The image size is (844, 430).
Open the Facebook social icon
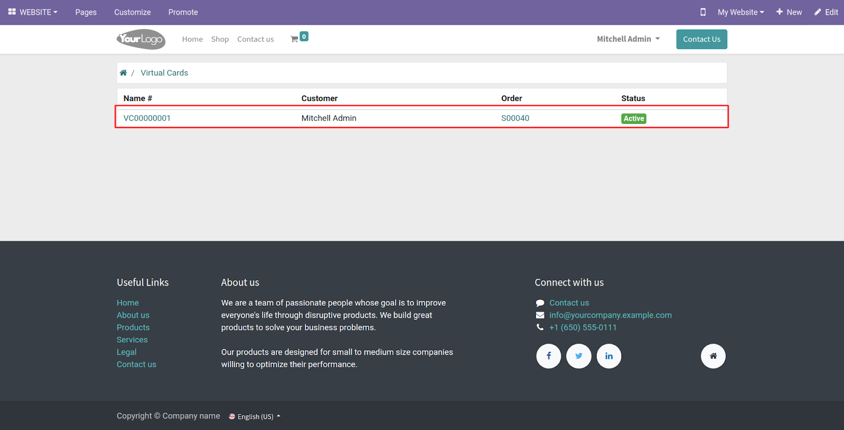pyautogui.click(x=549, y=356)
